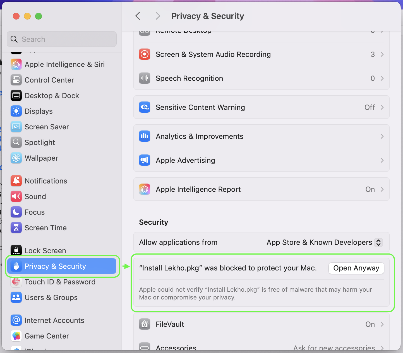Click the Privacy & Security window title
Image resolution: width=403 pixels, height=353 pixels.
click(x=208, y=16)
